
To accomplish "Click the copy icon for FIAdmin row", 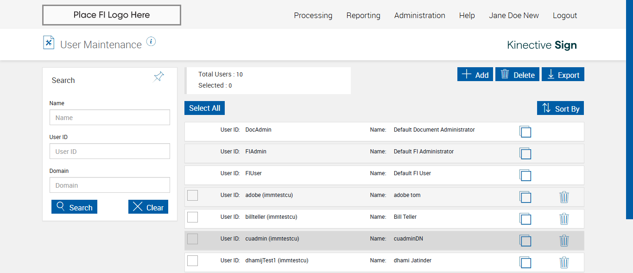I will point(525,153).
